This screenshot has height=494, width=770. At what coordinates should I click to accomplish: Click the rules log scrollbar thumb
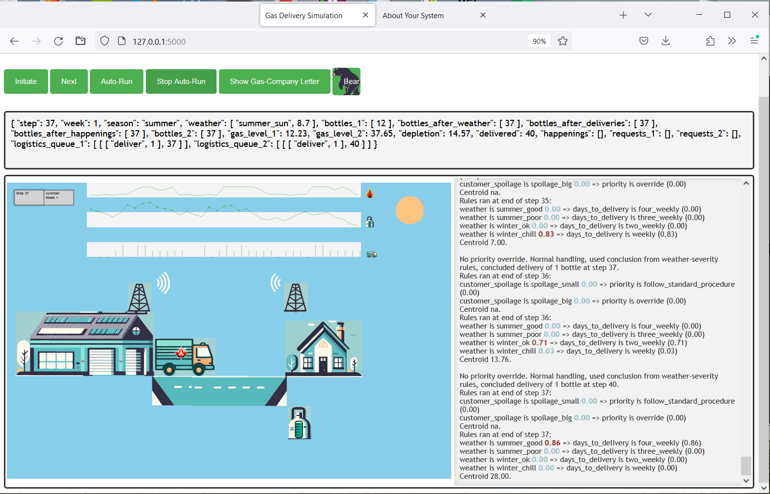746,466
